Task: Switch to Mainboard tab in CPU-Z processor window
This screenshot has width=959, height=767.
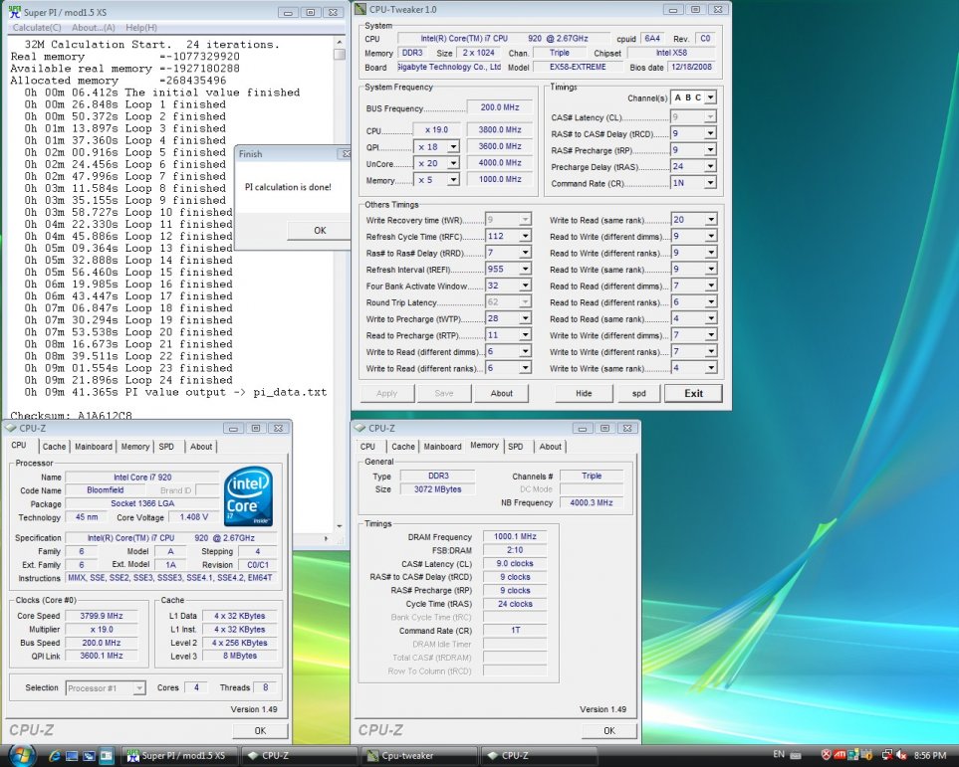Action: pyautogui.click(x=94, y=447)
